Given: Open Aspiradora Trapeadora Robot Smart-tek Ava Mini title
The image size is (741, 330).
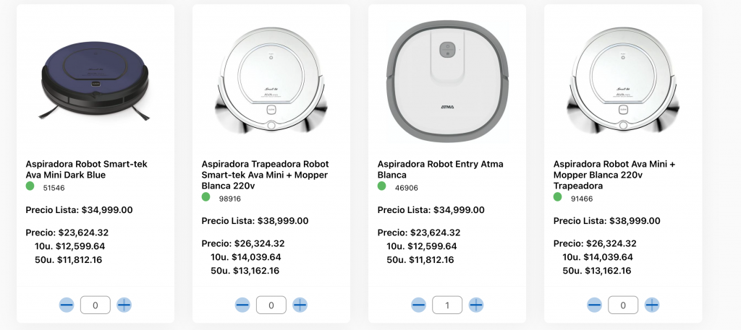Looking at the screenshot, I should (265, 175).
